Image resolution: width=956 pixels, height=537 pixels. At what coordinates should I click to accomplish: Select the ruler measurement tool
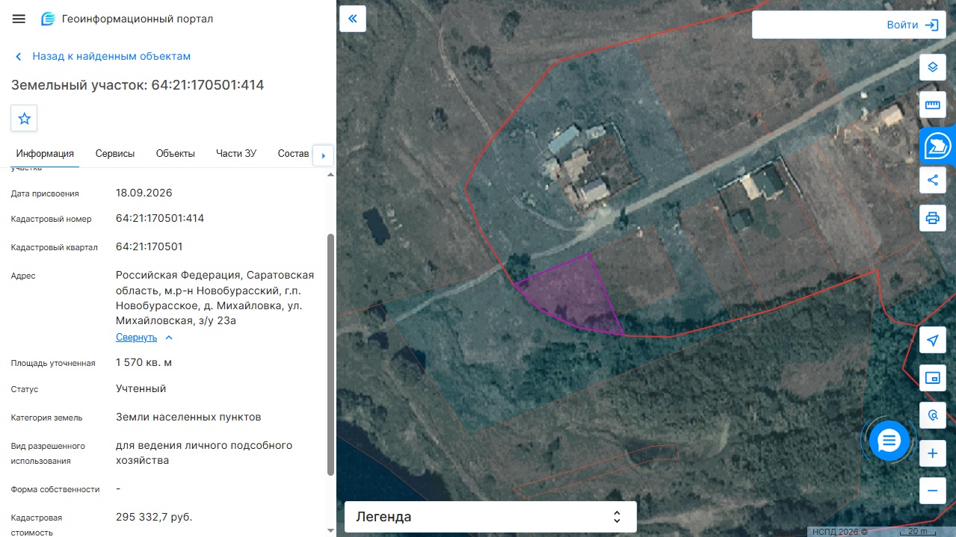pos(932,105)
